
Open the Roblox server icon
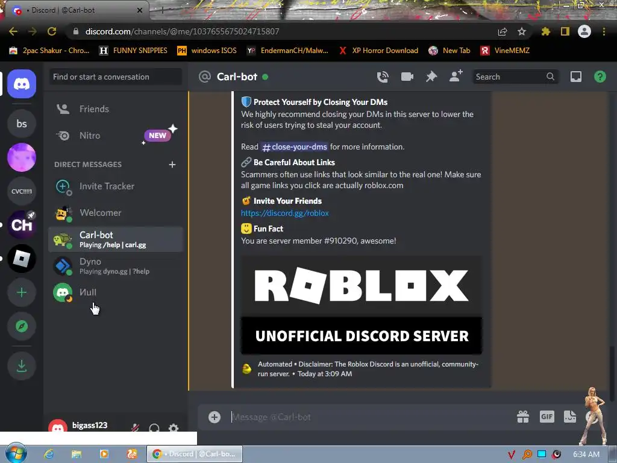[x=22, y=259]
